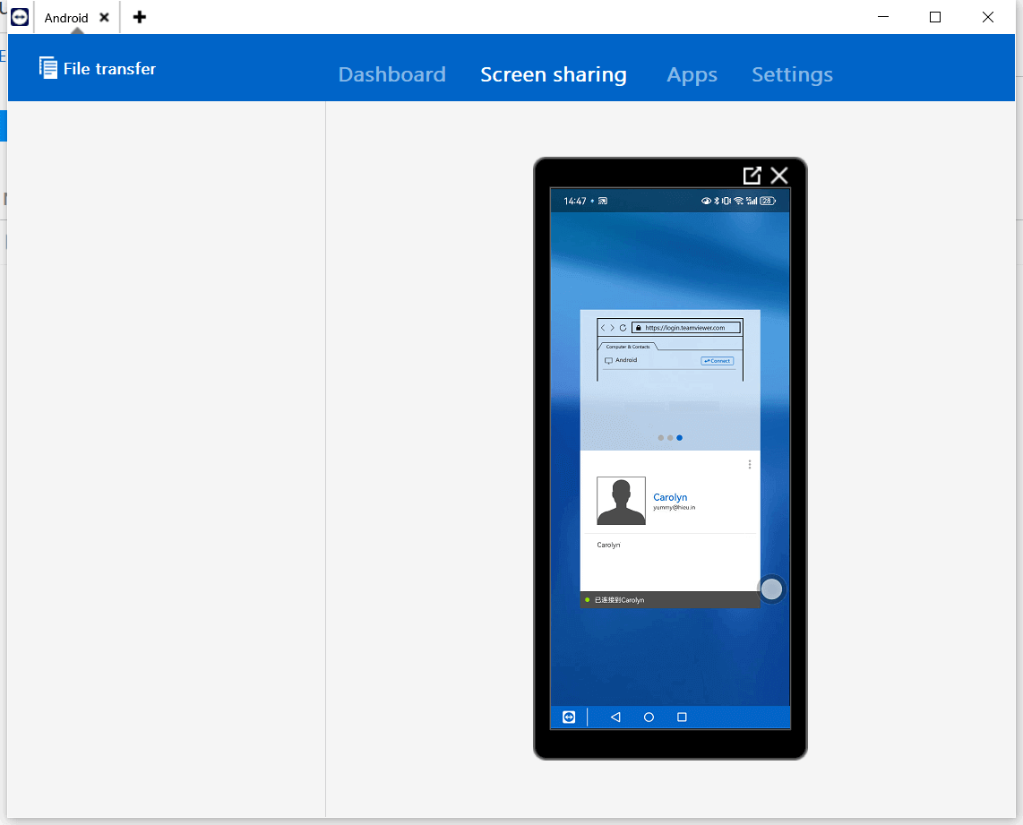Click the TeamViewer logo in title bar
Screen dimensions: 1023x825
click(20, 17)
